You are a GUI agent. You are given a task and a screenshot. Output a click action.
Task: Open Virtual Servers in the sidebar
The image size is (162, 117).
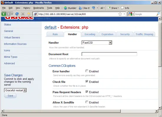(12, 38)
